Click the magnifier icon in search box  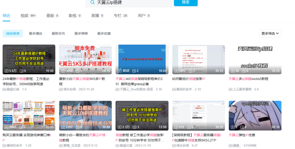point(92,2)
